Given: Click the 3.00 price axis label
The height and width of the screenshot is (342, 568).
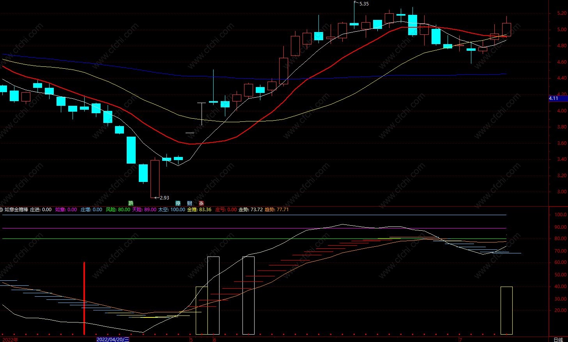Looking at the screenshot, I should click(562, 192).
